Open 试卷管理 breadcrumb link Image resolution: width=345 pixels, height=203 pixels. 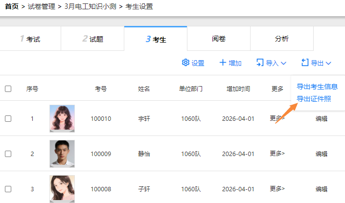(x=42, y=6)
